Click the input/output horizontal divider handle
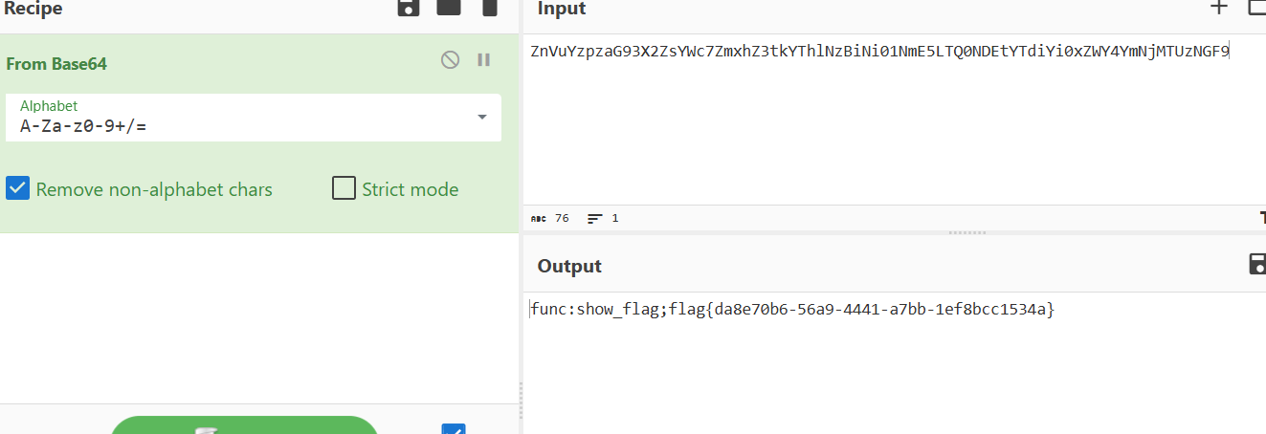The height and width of the screenshot is (434, 1266). pos(966,232)
